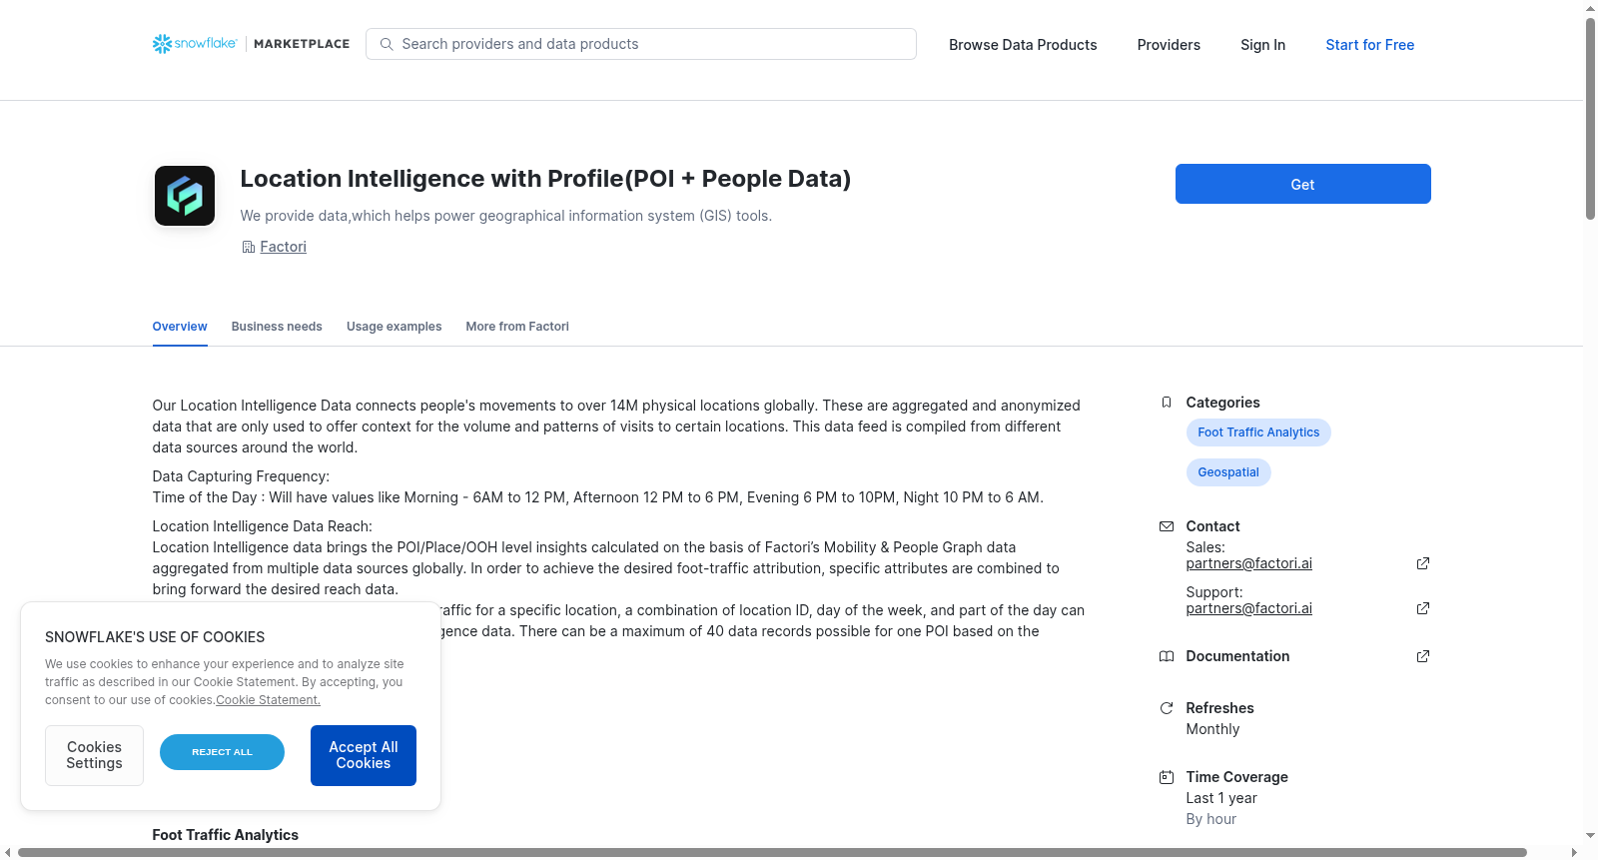Viewport: 1598px width, 860px height.
Task: Open the Cookie Statement link
Action: [268, 700]
